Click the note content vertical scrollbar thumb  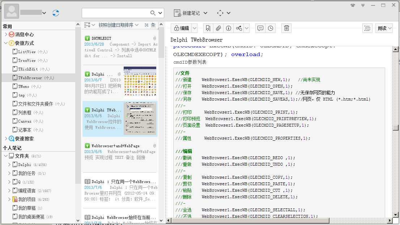point(395,128)
